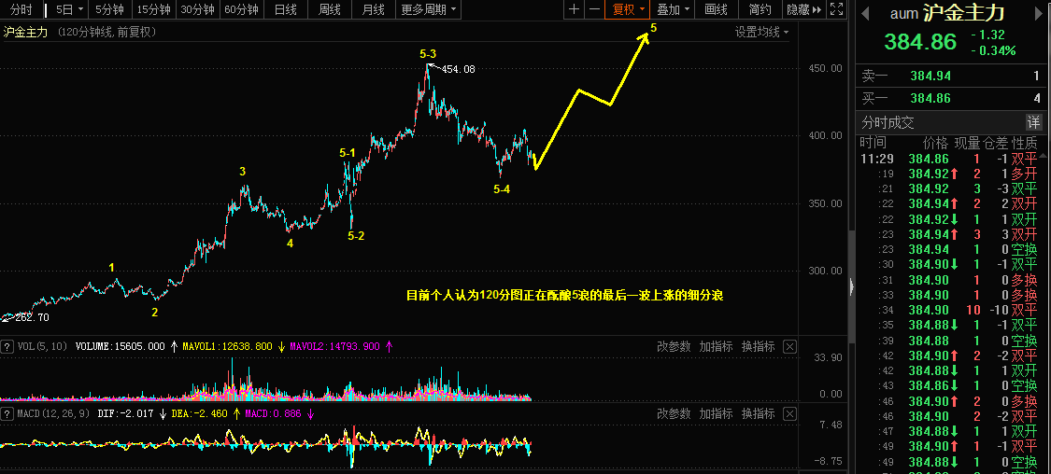Close the VOL indicator panel
This screenshot has width=1051, height=474.
click(x=789, y=347)
